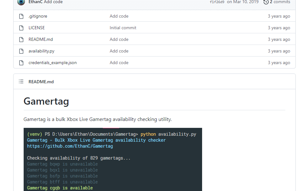Open 'Add code' commit for README.md
Image resolution: width=297 pixels, height=191 pixels.
pos(119,40)
